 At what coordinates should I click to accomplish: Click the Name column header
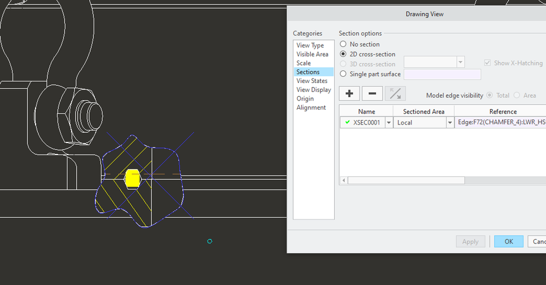(x=367, y=111)
